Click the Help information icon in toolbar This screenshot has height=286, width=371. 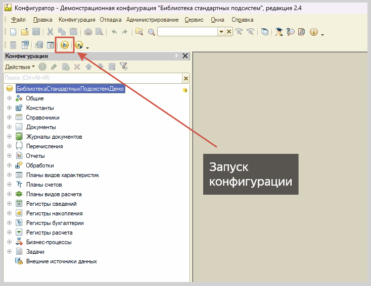click(313, 32)
